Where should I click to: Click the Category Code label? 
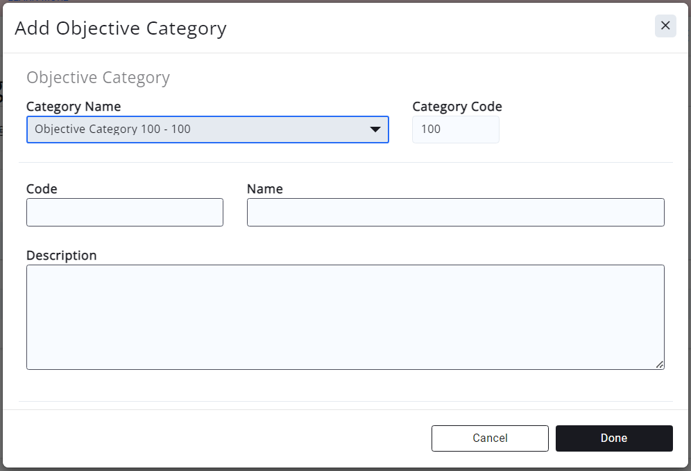pyautogui.click(x=457, y=107)
